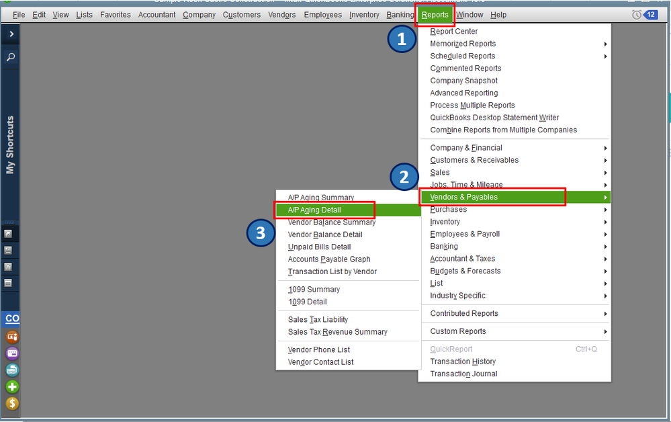Open the Banking menu in menu bar
This screenshot has height=422, width=671.
400,15
